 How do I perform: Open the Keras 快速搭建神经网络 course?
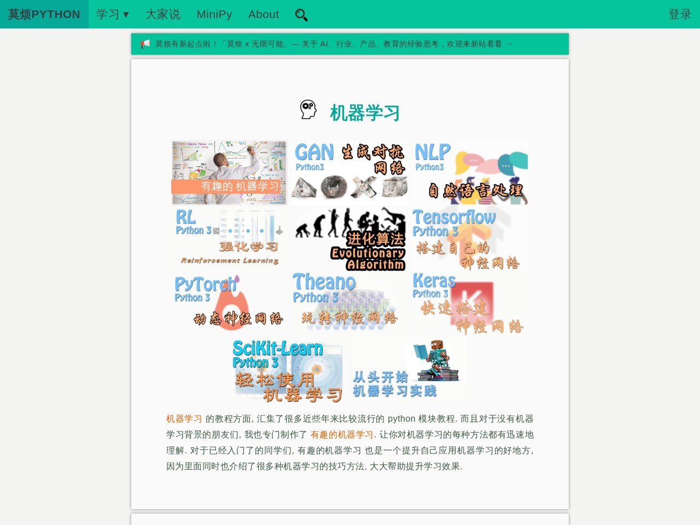469,304
